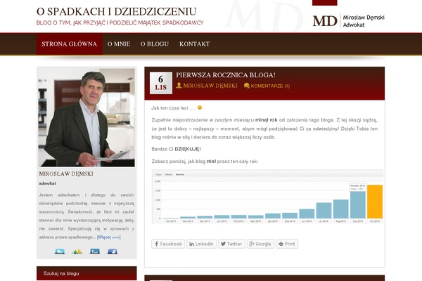Click the blog tagline about majątek spadkodawcy
This screenshot has width=422, height=281.
click(x=120, y=23)
